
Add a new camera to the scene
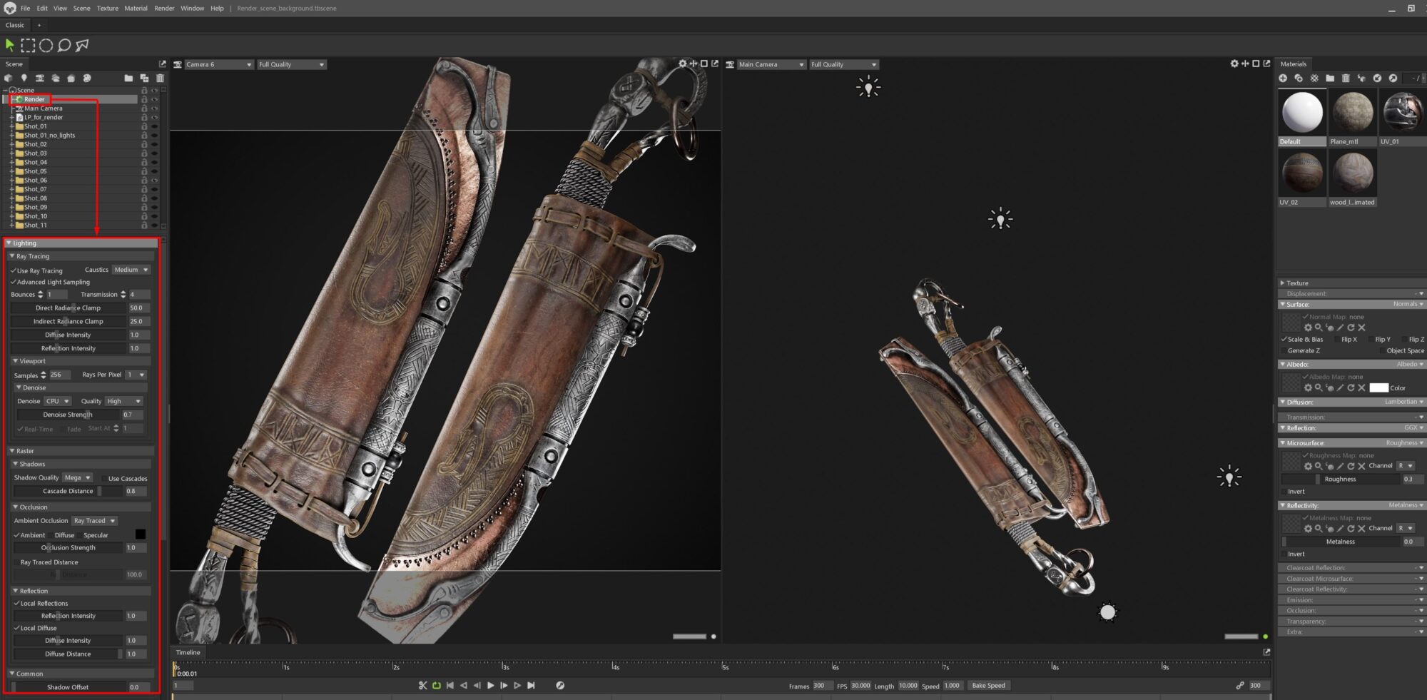tap(40, 78)
